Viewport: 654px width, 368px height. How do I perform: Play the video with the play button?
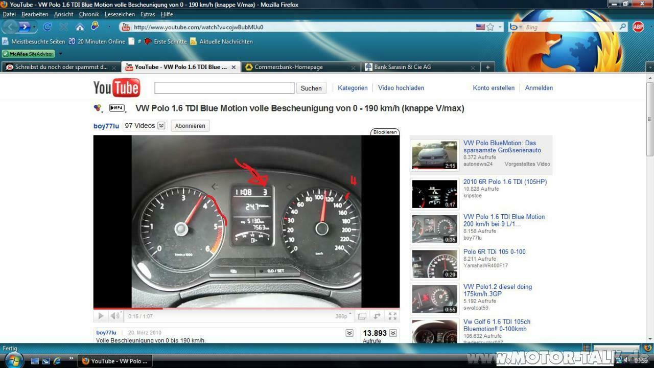coord(101,316)
